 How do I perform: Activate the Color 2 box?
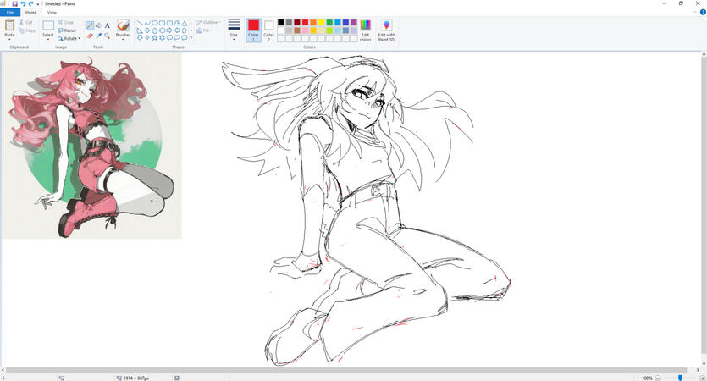269,30
